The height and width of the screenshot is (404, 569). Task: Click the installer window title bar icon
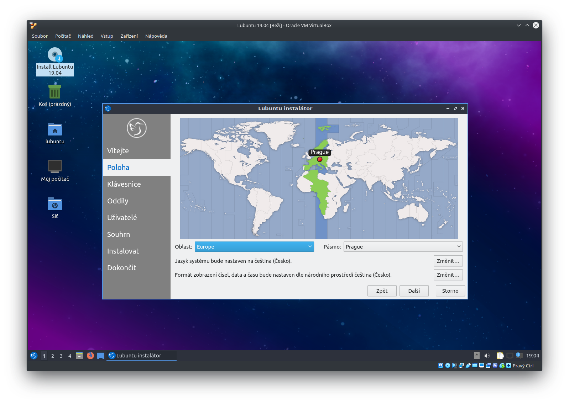108,108
